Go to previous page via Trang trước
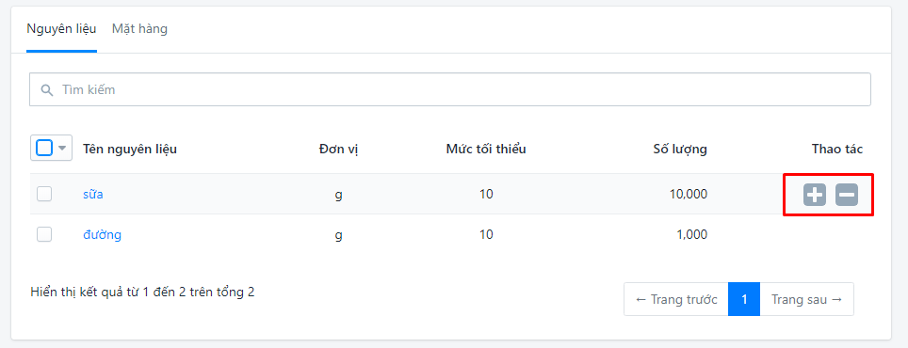The height and width of the screenshot is (348, 908). click(x=675, y=299)
